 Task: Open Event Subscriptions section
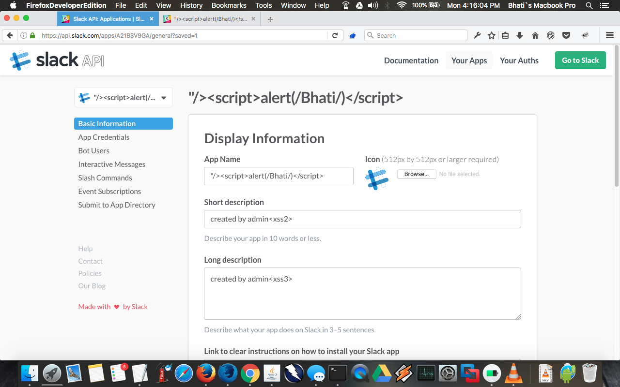(109, 191)
